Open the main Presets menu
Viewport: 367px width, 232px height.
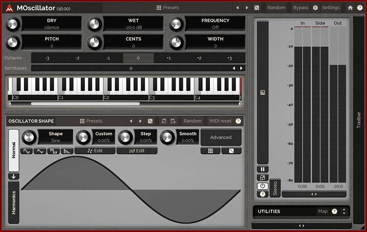pyautogui.click(x=168, y=8)
